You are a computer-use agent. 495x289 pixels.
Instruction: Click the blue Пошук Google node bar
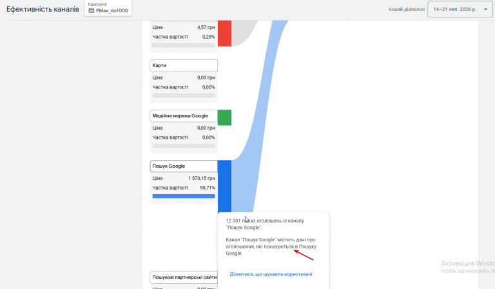[x=224, y=186]
